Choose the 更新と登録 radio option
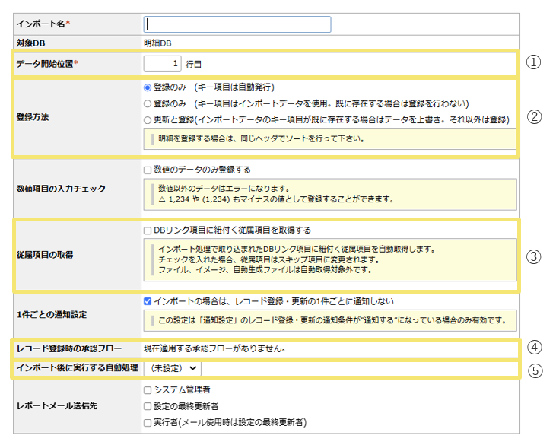This screenshot has height=445, width=556. coord(148,119)
